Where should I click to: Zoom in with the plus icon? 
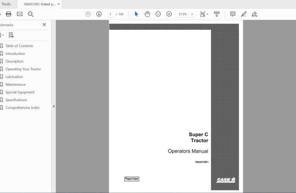click(x=169, y=14)
